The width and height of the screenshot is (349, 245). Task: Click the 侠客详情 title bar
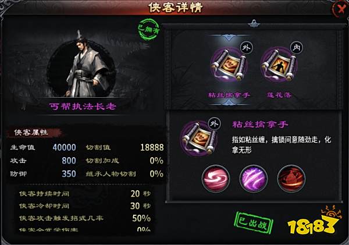coord(176,8)
